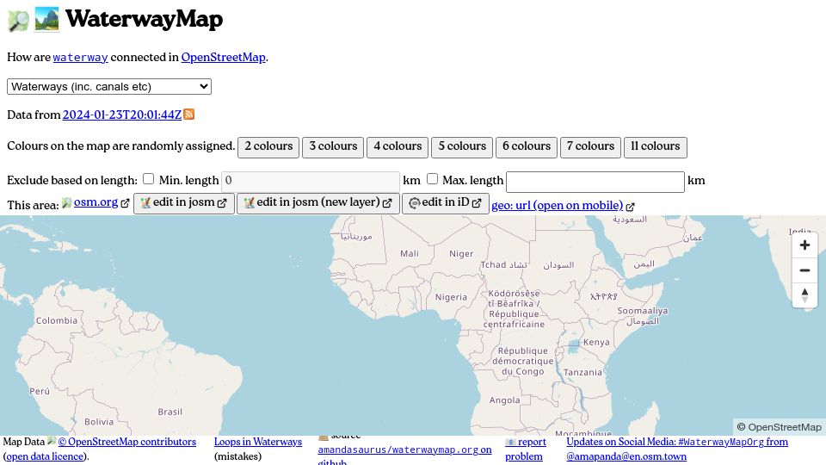This screenshot has width=826, height=465.
Task: Open the OpenStreetMap link in intro sentence
Action: click(x=224, y=57)
